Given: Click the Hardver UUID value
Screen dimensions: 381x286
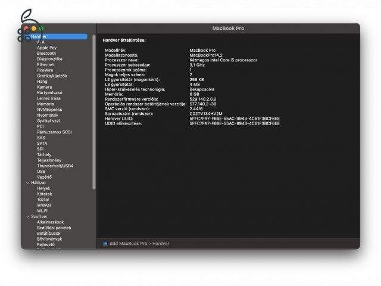Looking at the screenshot, I should (235, 119).
